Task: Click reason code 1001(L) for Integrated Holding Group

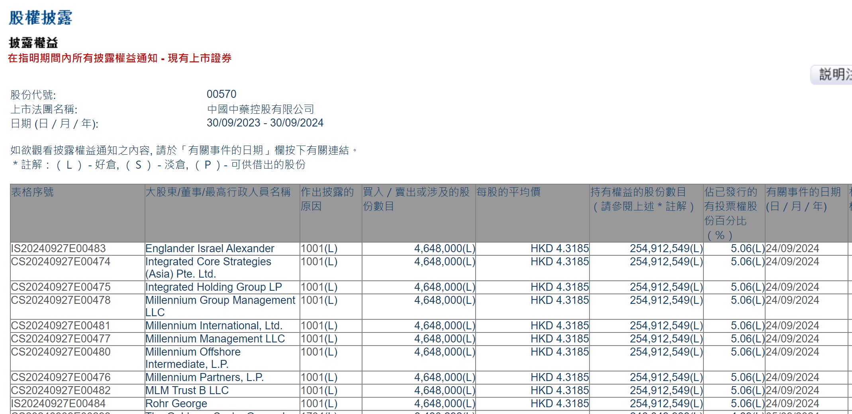Action: [x=319, y=287]
